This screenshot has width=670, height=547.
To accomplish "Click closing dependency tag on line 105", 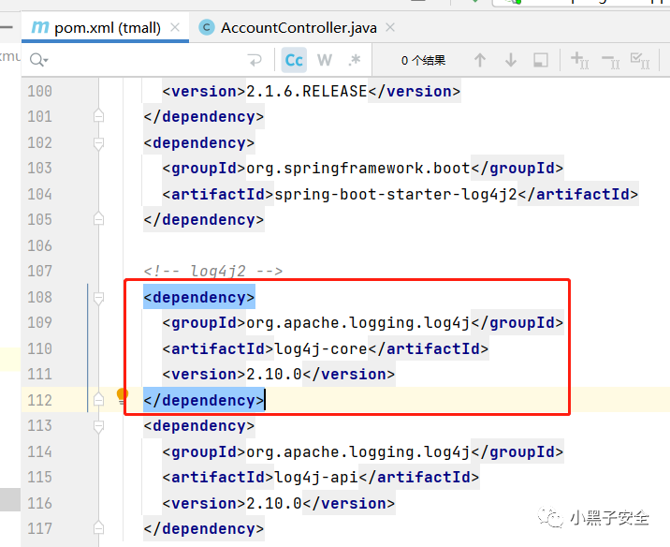I will pyautogui.click(x=204, y=220).
